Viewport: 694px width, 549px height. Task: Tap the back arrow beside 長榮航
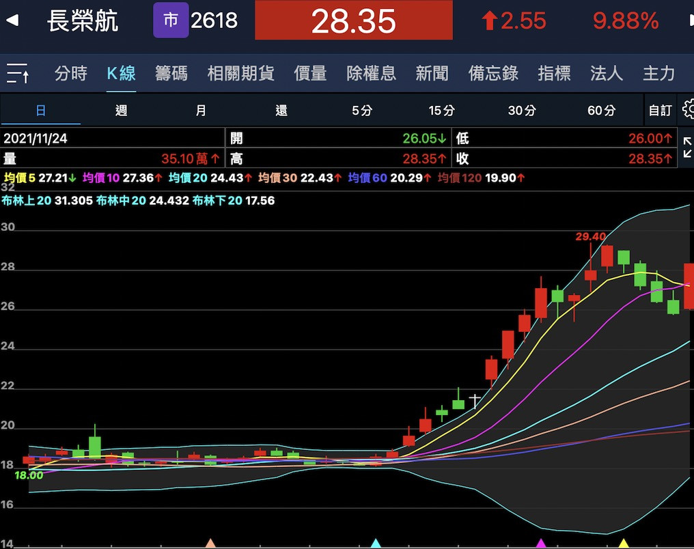coord(12,20)
